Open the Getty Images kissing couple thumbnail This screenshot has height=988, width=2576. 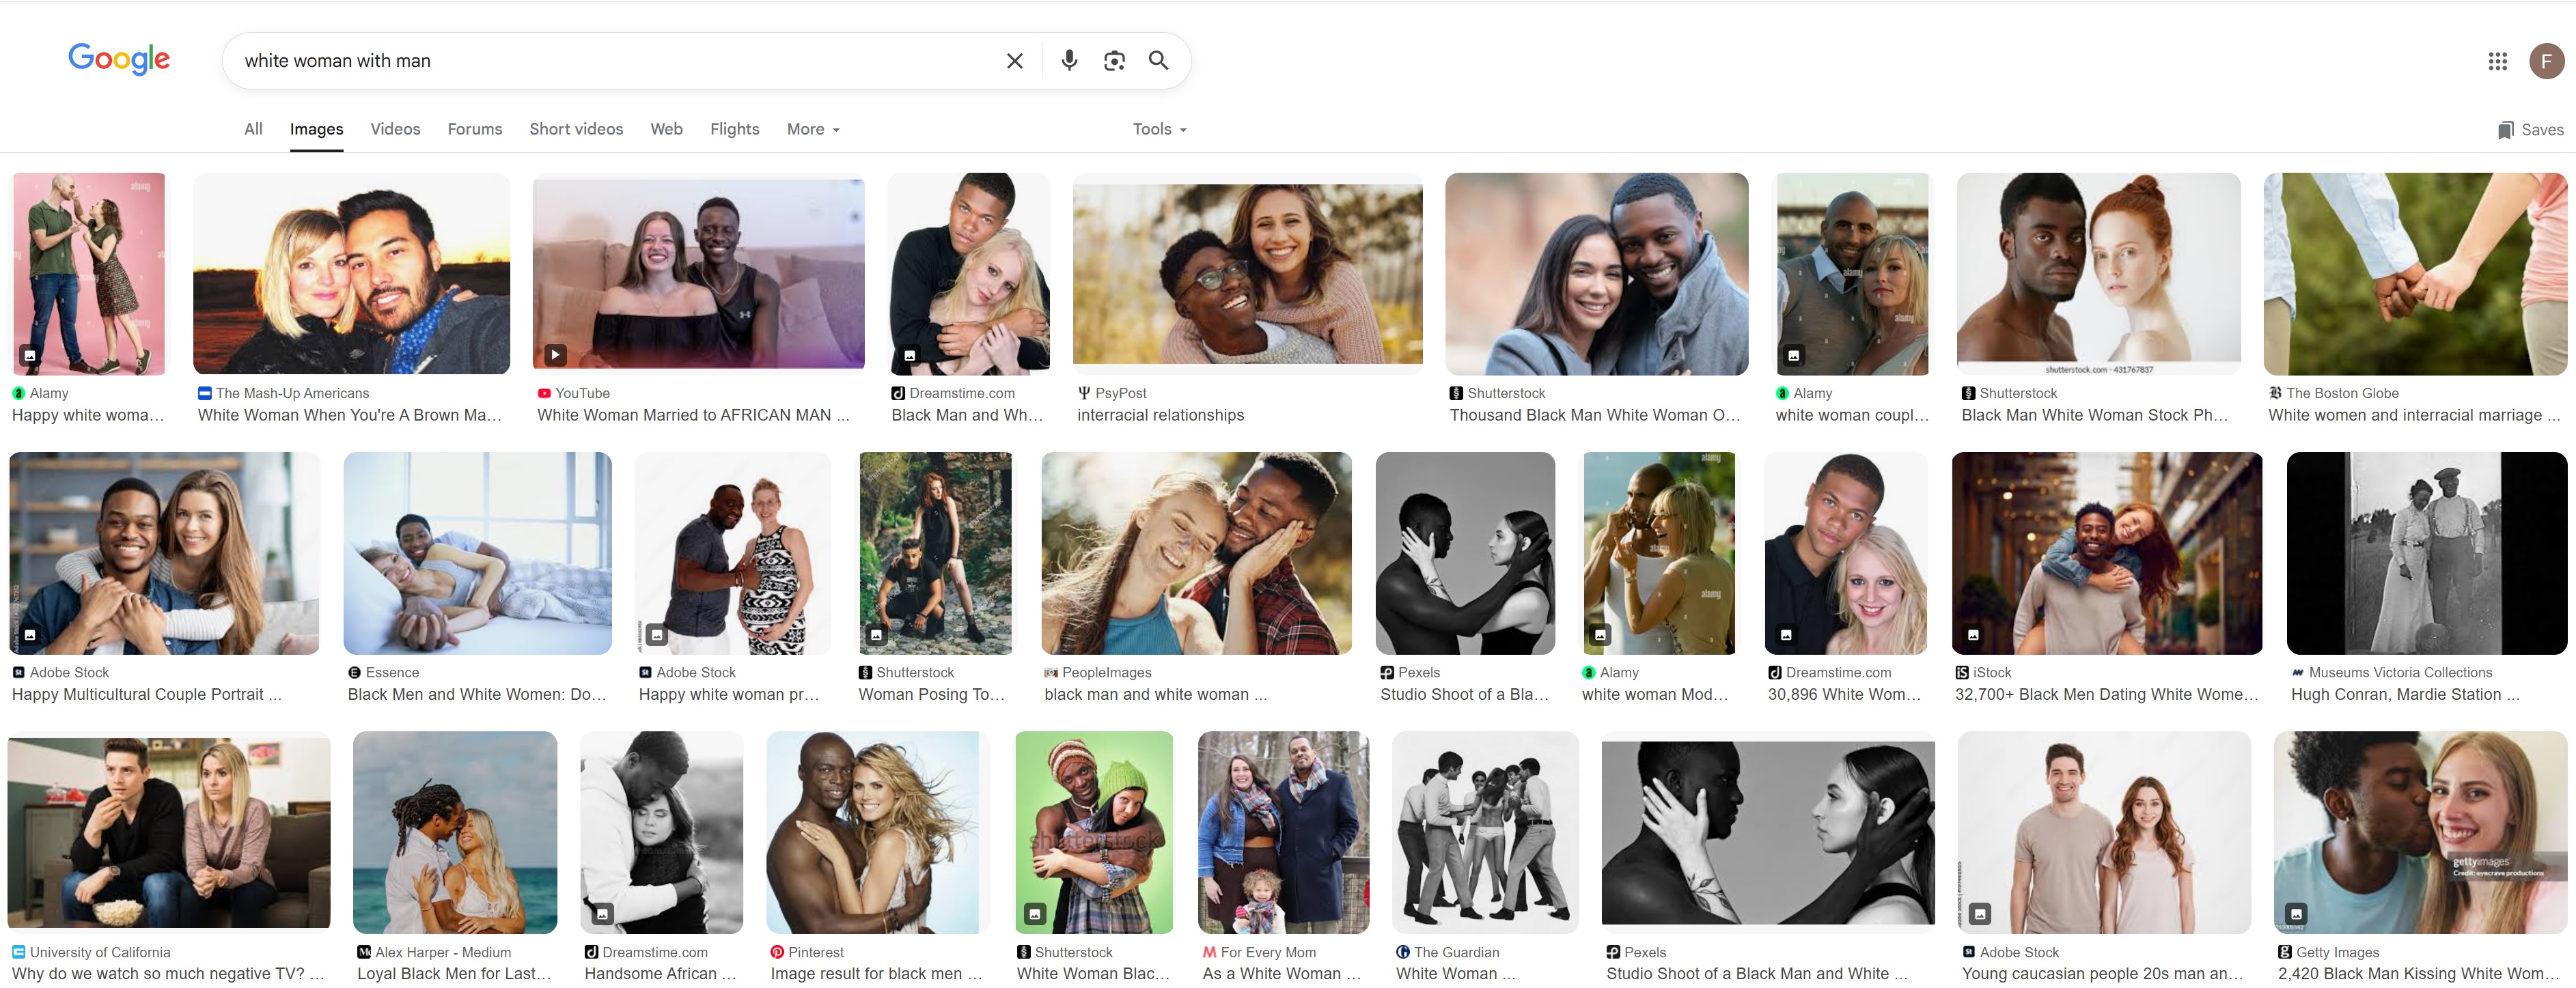(2420, 832)
